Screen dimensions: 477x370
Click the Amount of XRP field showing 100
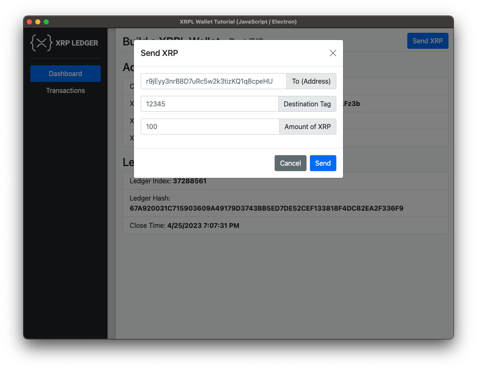tap(210, 127)
